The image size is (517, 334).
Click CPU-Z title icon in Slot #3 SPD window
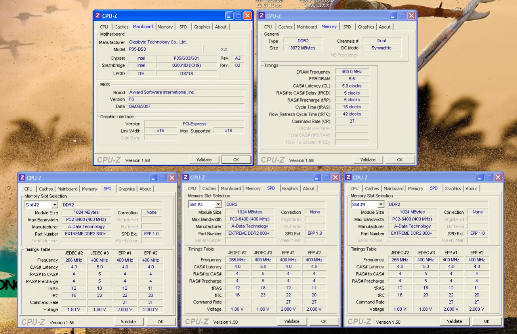[185, 178]
